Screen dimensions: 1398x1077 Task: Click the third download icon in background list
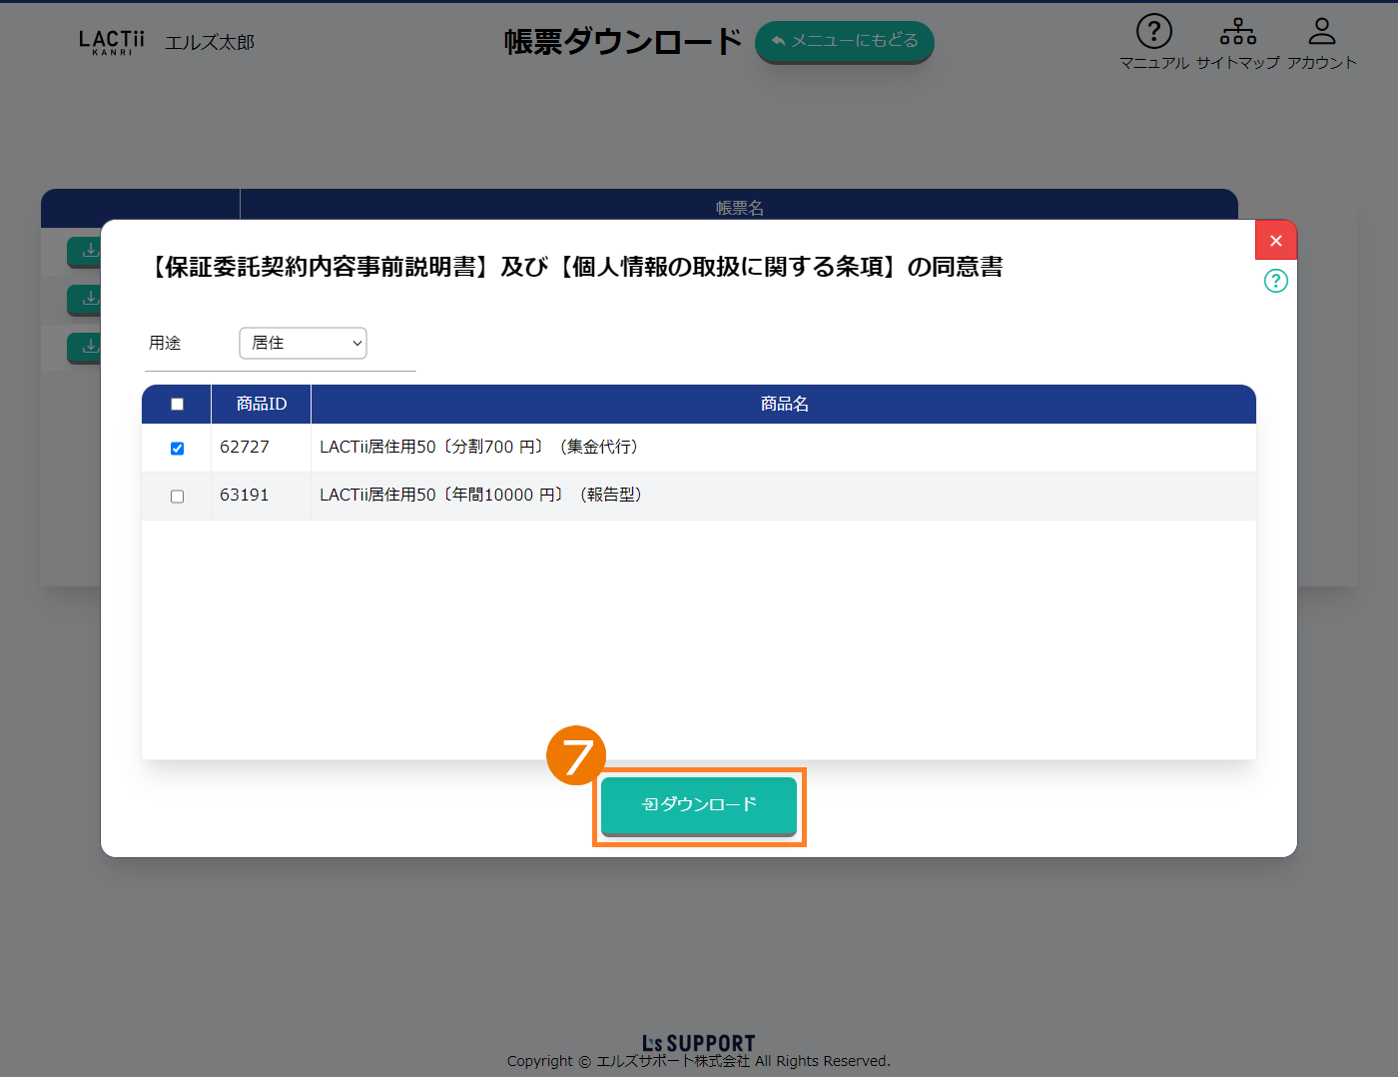[x=86, y=346]
